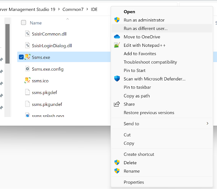Image resolution: width=217 pixels, height=189 pixels.
Task: Click the ssms.pkgdef blank file icon
Action: point(27,92)
